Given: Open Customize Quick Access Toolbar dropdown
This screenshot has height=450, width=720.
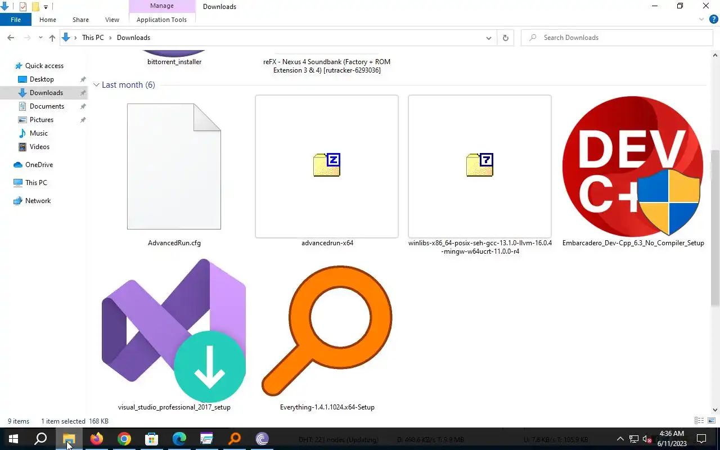Looking at the screenshot, I should 46,7.
